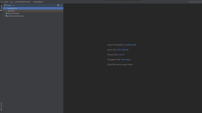202x113 pixels.
Task: Click the External Libraries library icon
Action: tap(6, 13)
